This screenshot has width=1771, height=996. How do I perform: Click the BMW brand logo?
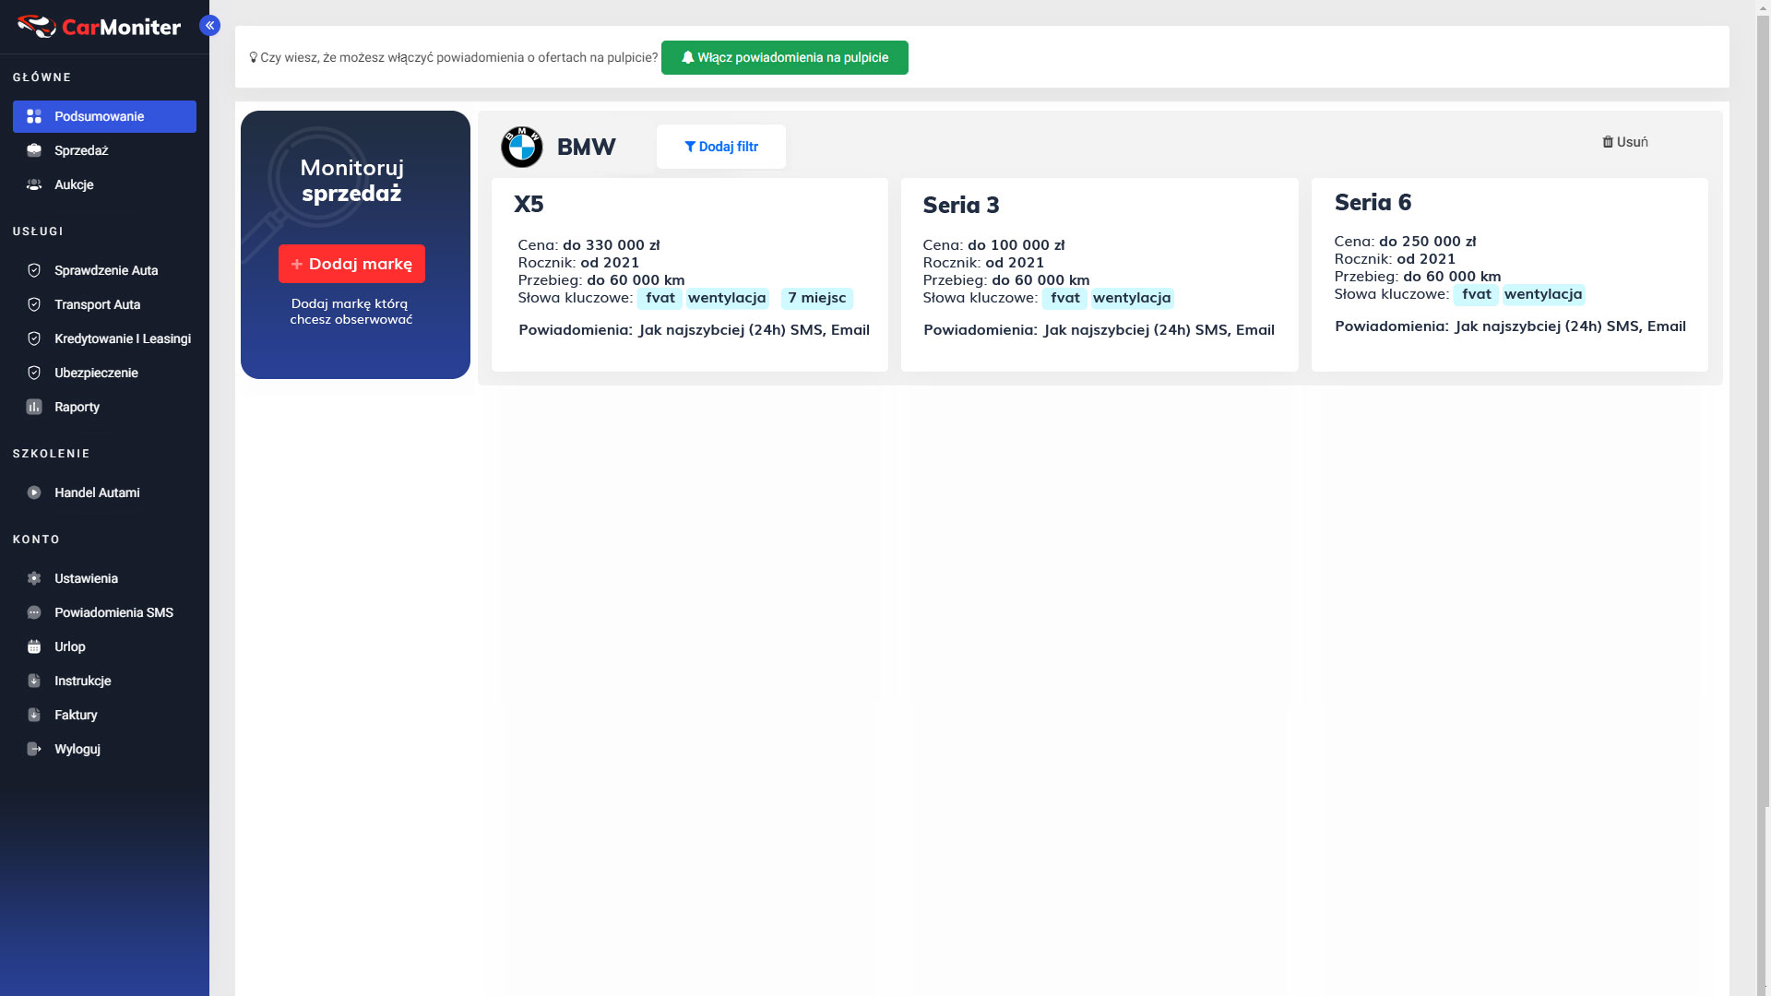tap(522, 147)
